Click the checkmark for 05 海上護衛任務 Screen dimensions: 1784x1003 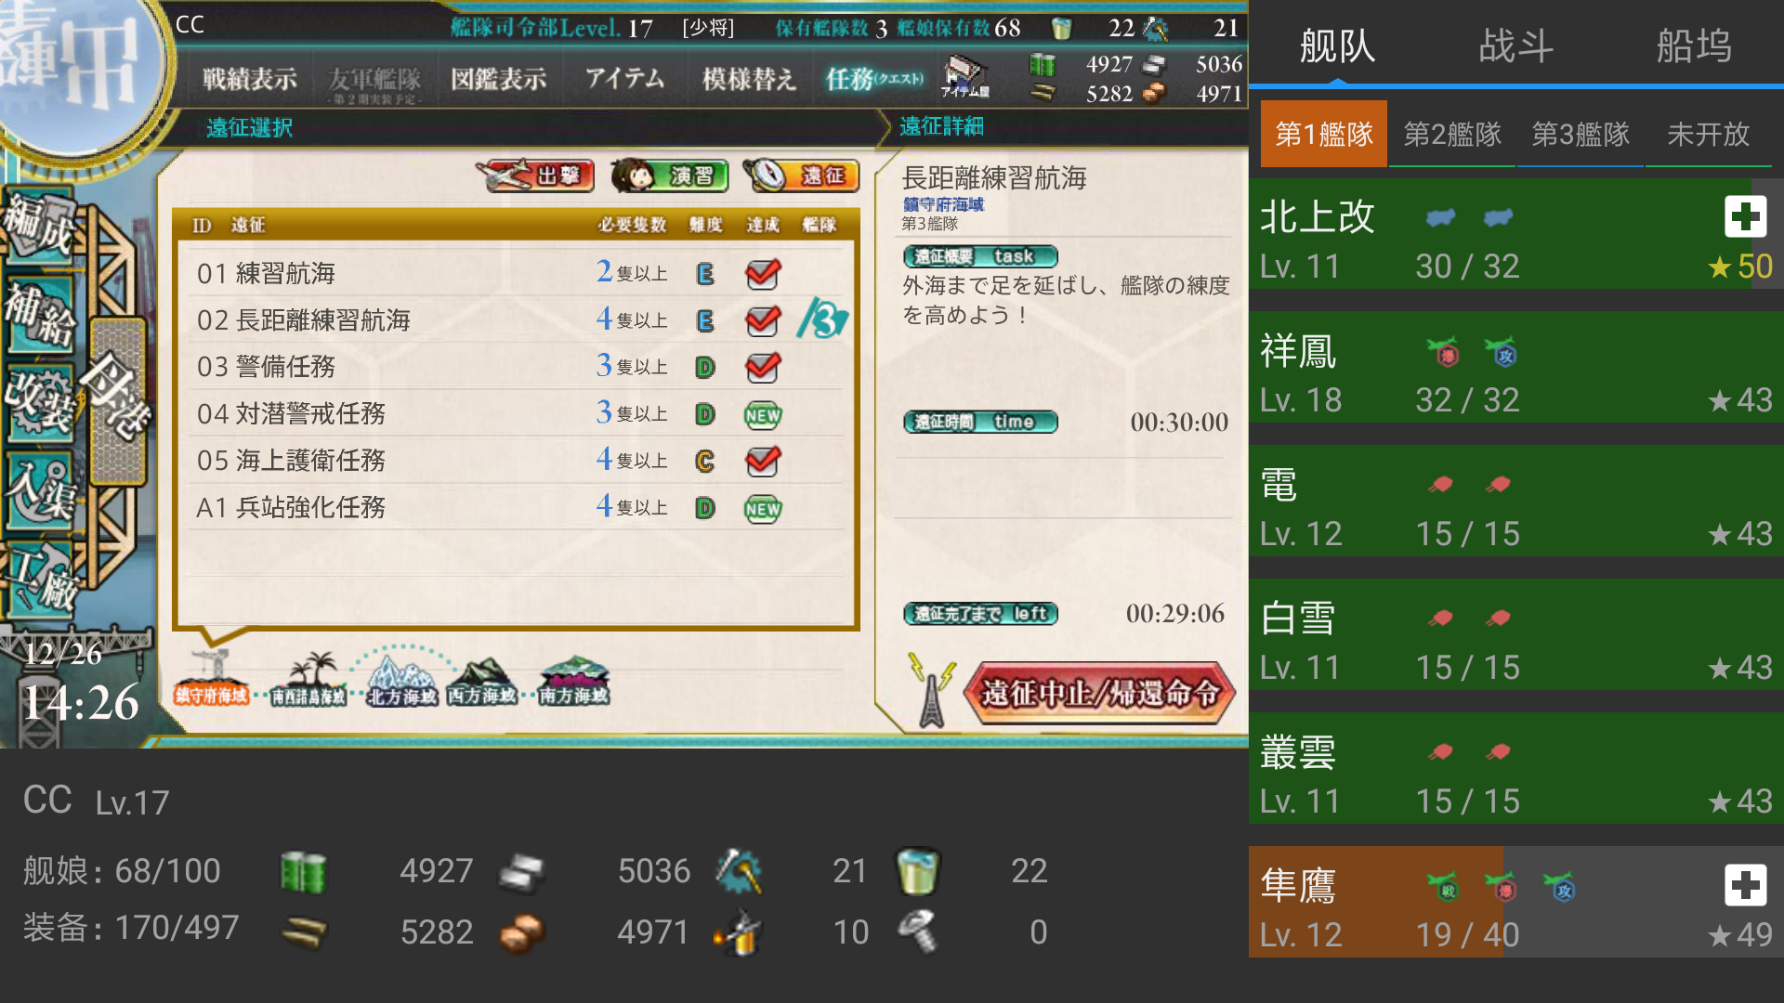coord(763,461)
